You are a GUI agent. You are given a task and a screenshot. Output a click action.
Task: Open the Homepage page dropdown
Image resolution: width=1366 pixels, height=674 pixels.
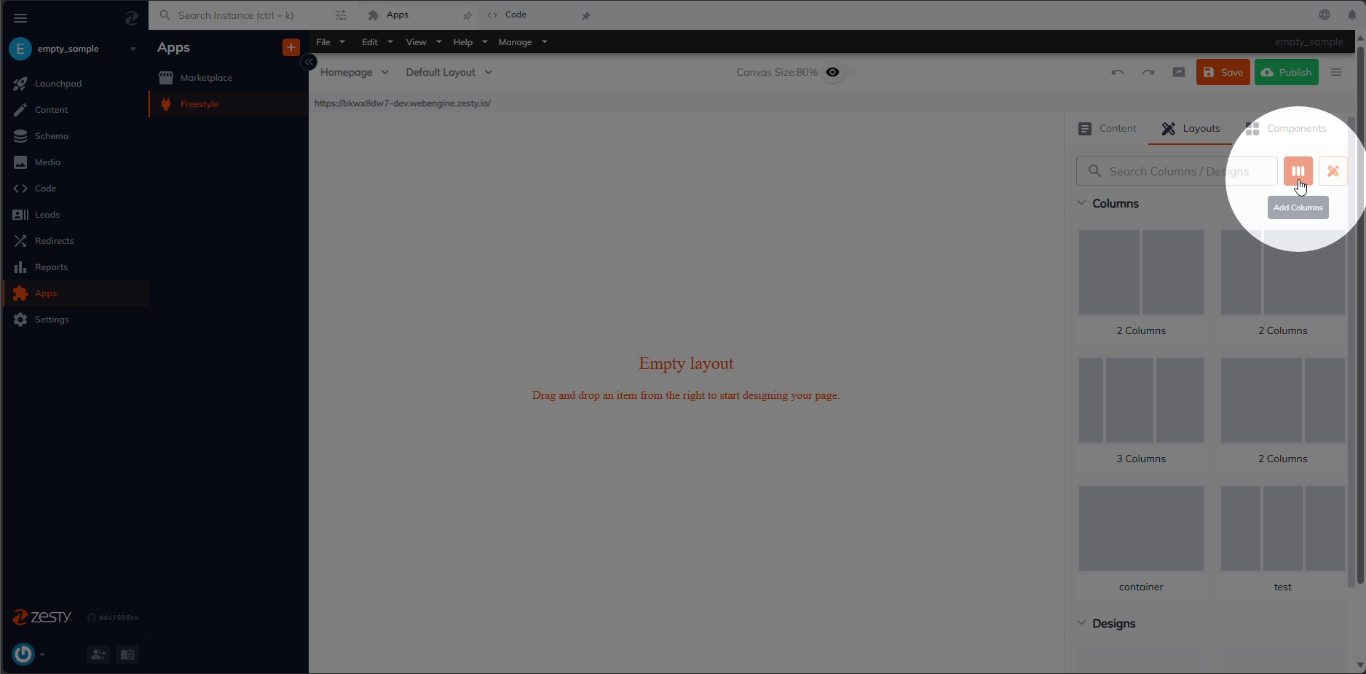coord(355,72)
